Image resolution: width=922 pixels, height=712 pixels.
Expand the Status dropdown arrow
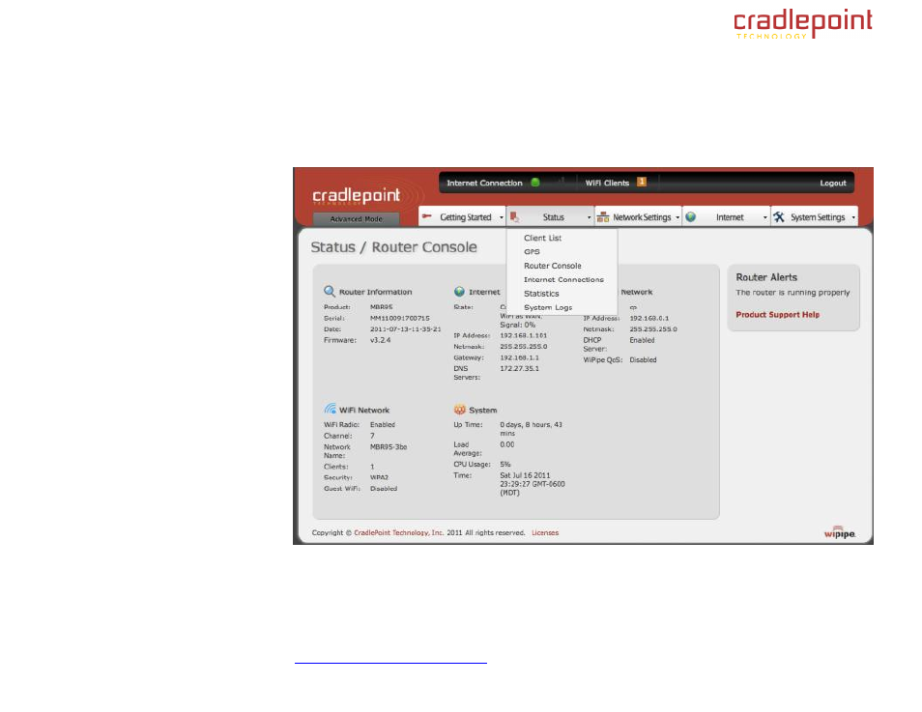point(590,217)
